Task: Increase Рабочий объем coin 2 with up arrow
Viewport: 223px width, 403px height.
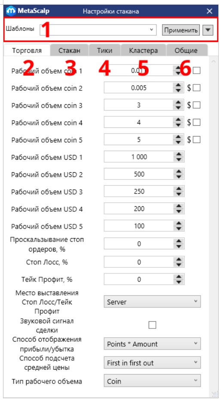Action: (178, 86)
